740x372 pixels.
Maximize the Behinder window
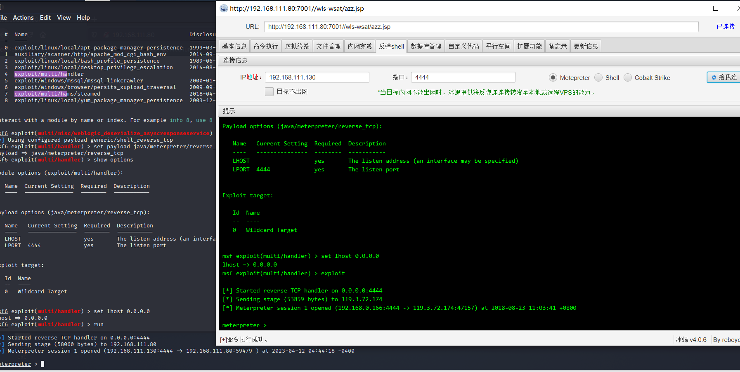coord(716,8)
